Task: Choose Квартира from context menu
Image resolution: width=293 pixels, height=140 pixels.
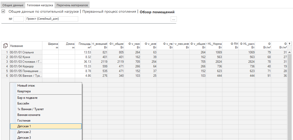Action: point(46,91)
